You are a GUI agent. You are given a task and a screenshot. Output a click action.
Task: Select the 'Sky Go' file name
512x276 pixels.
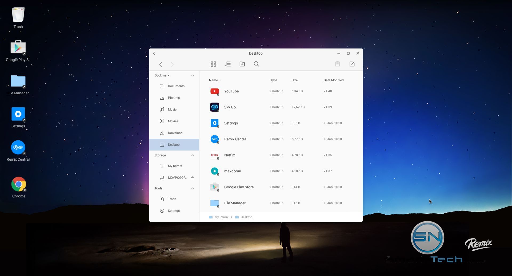pos(230,107)
